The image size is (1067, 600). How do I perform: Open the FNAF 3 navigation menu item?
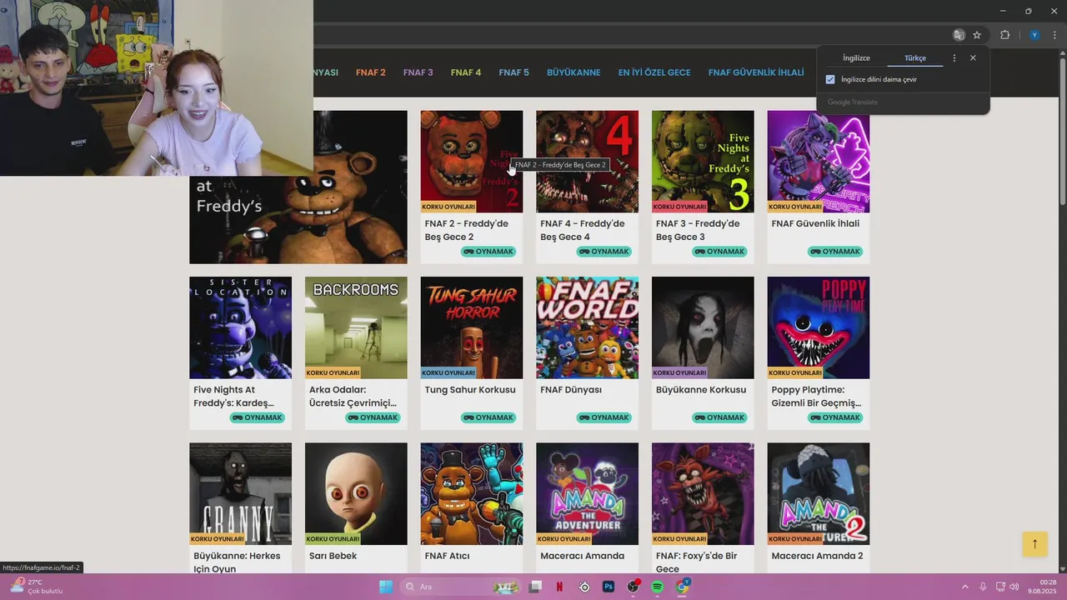point(418,72)
